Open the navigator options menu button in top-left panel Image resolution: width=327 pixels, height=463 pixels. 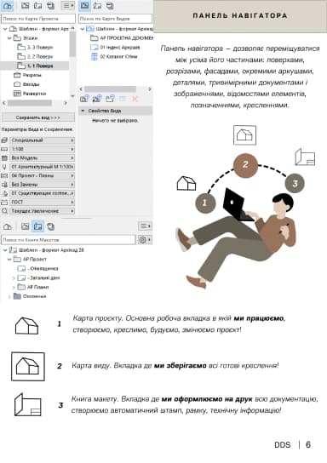(x=67, y=6)
